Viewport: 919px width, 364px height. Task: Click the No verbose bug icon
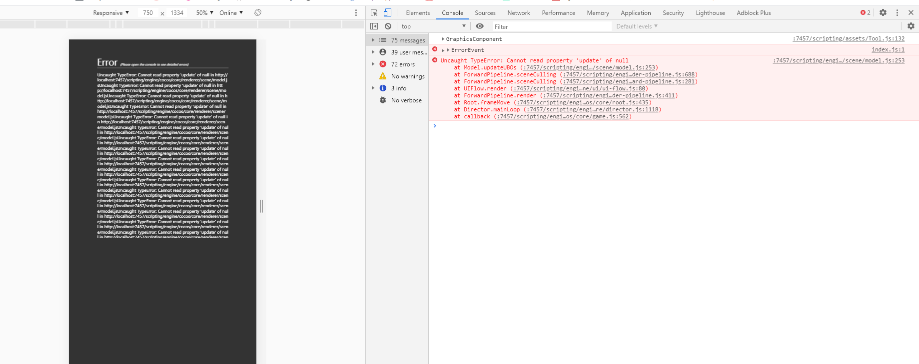click(x=383, y=100)
